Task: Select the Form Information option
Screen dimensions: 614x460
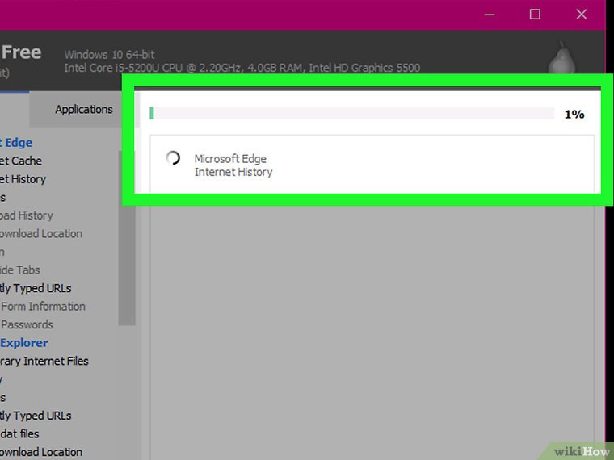Action: click(x=43, y=307)
